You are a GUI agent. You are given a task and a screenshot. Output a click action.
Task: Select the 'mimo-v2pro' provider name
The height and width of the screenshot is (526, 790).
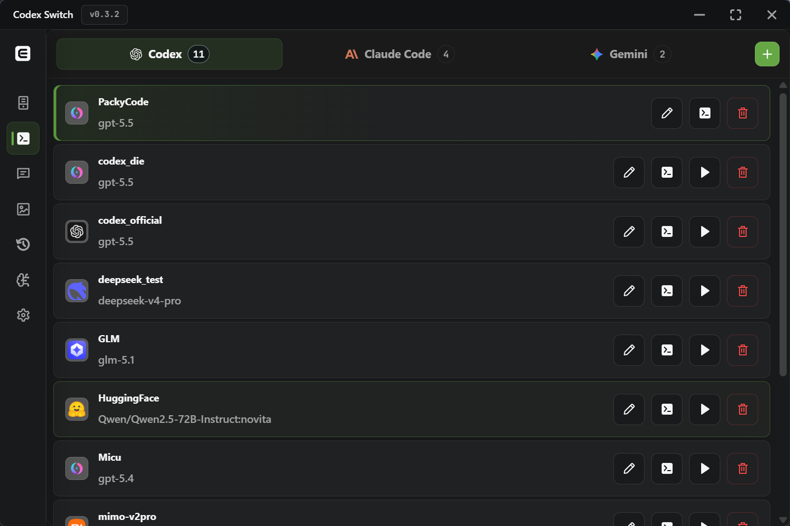pyautogui.click(x=127, y=517)
